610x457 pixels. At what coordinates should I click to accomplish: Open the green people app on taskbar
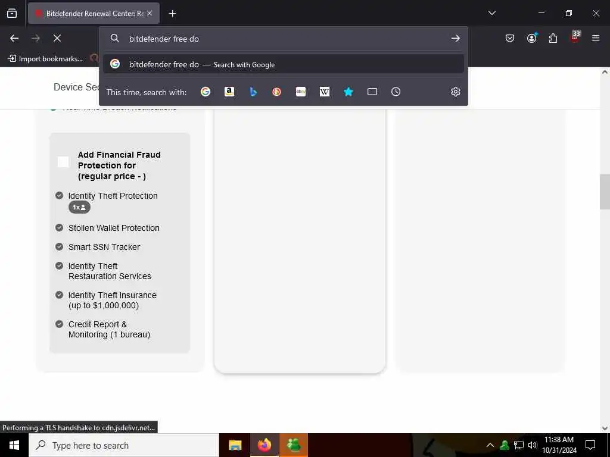point(293,445)
